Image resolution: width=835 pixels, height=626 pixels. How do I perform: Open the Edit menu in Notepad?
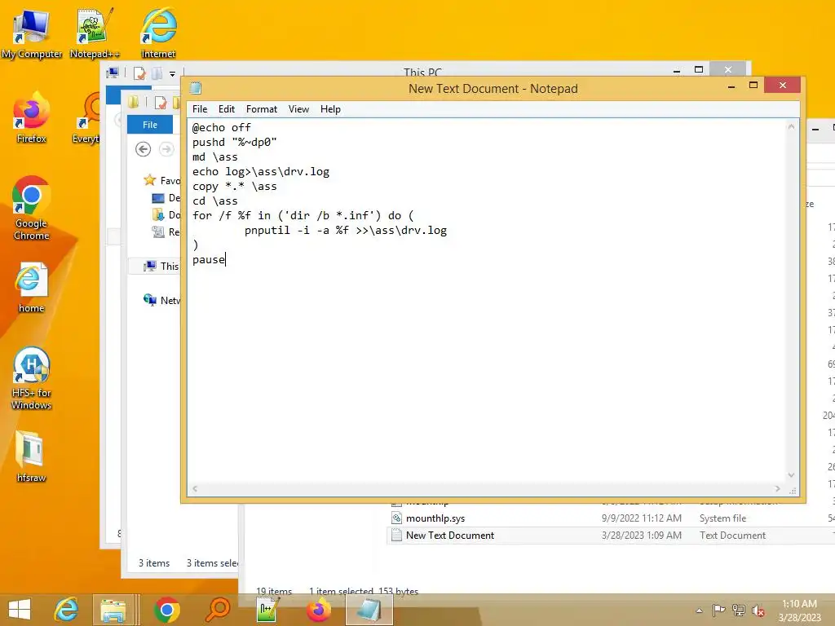227,109
